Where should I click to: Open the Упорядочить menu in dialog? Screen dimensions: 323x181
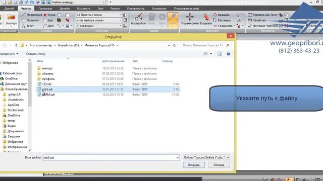(9, 54)
